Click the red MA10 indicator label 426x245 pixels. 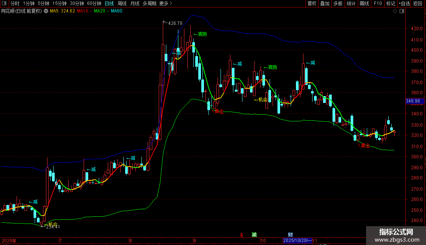84,11
